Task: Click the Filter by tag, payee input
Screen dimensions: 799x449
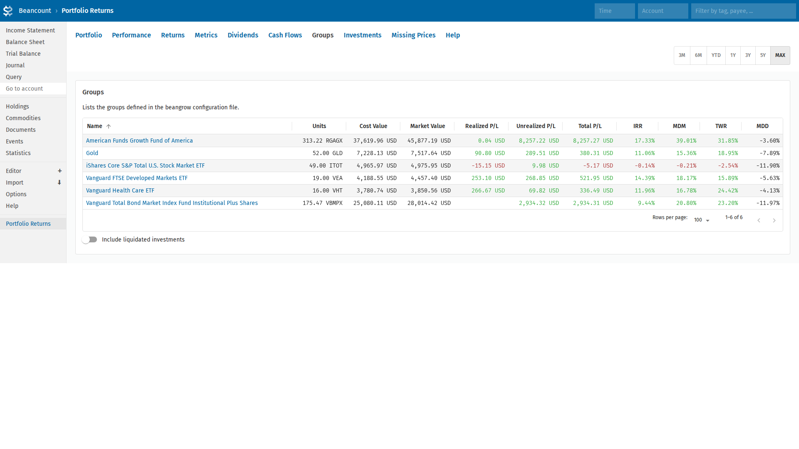Action: click(743, 11)
